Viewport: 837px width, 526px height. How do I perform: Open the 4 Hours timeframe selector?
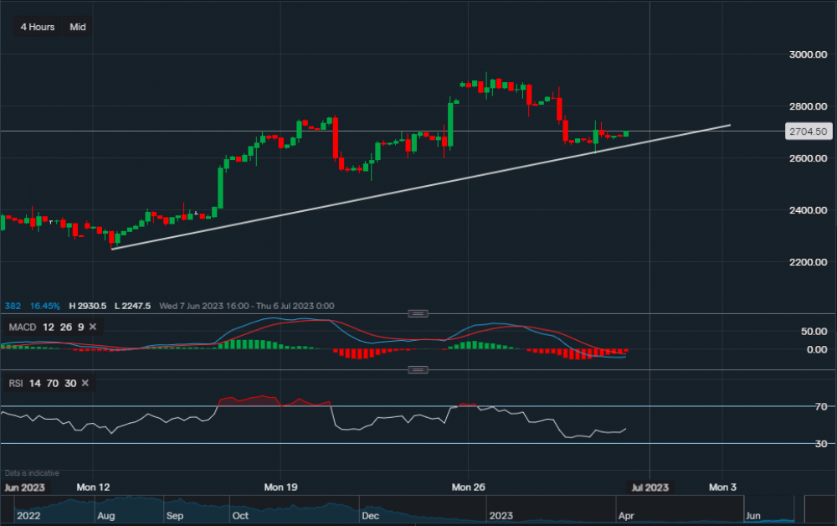click(36, 27)
